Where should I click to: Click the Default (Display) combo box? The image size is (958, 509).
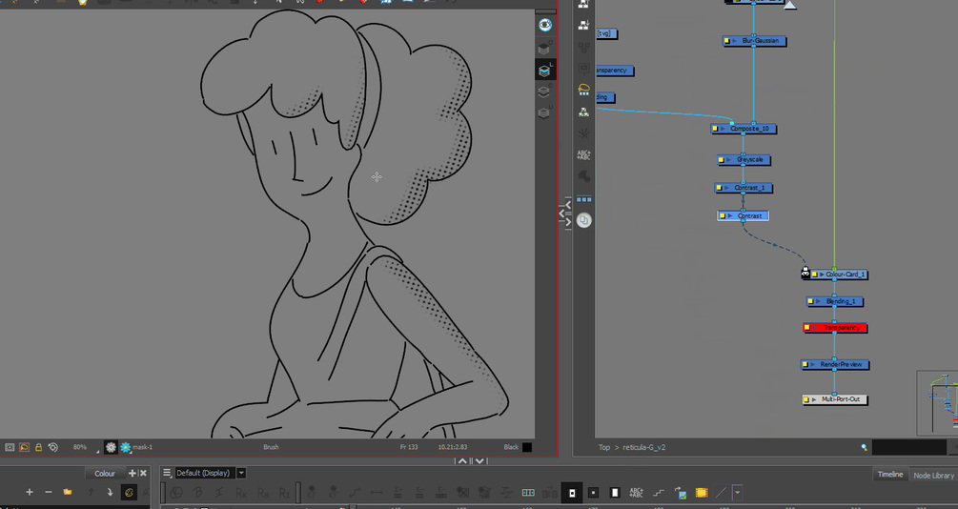point(205,473)
